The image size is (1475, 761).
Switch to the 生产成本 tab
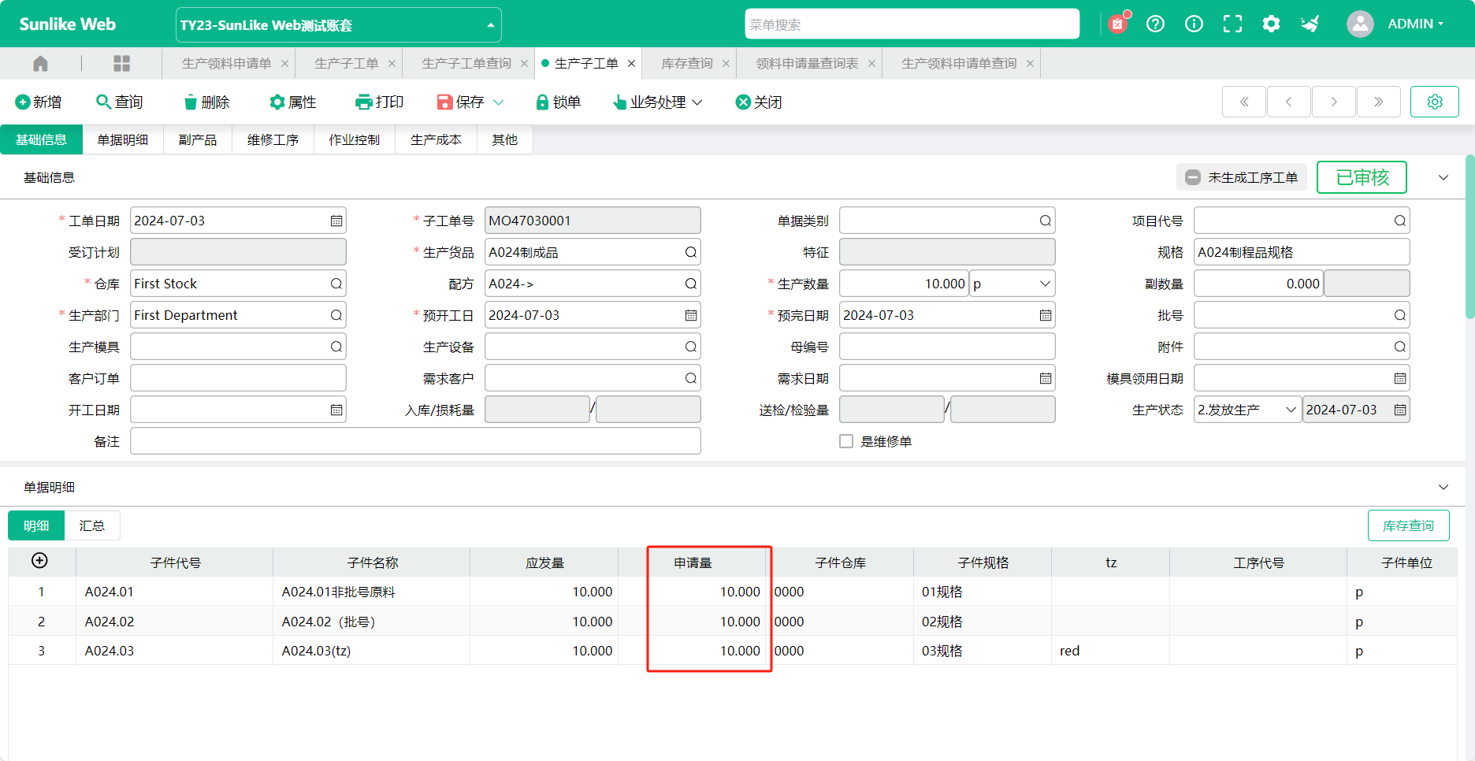pyautogui.click(x=436, y=140)
